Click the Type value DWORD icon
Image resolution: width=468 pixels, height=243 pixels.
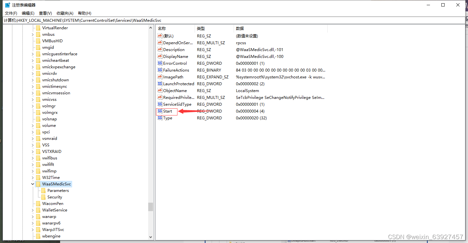160,118
